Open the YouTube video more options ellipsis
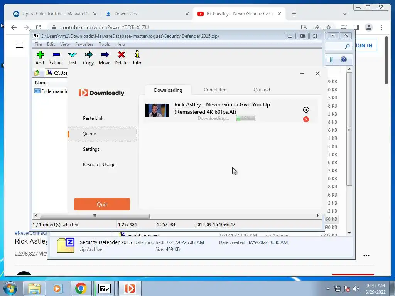The width and height of the screenshot is (395, 296). 366,256
